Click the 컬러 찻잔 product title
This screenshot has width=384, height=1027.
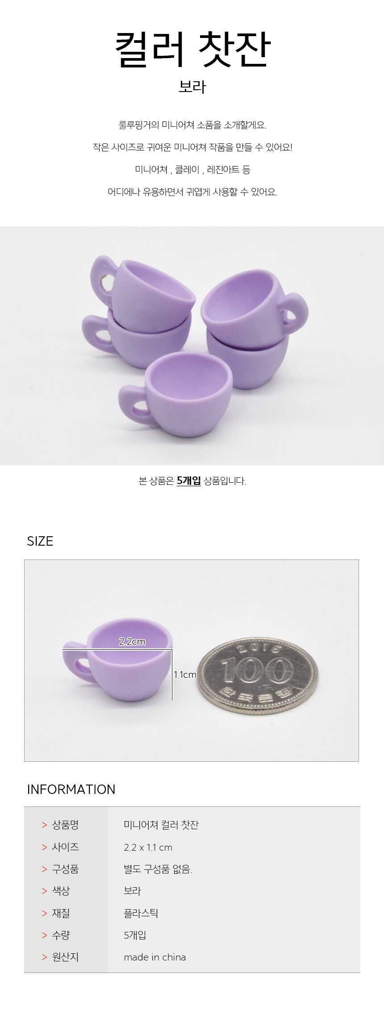192,50
